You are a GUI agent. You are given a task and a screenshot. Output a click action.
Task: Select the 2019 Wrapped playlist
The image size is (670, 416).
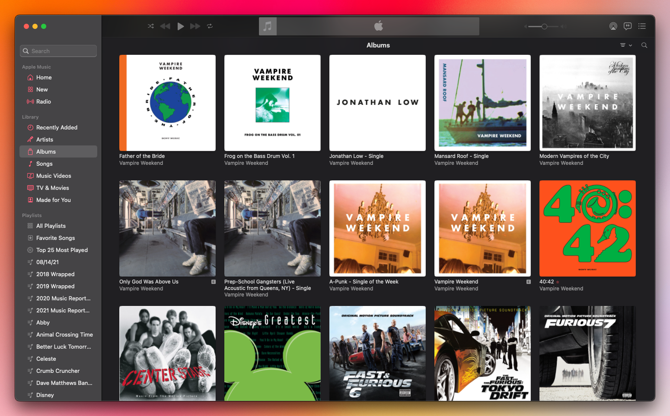point(56,286)
